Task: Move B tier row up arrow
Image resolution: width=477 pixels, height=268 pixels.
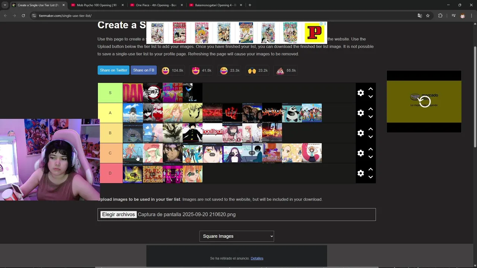Action: 370,129
